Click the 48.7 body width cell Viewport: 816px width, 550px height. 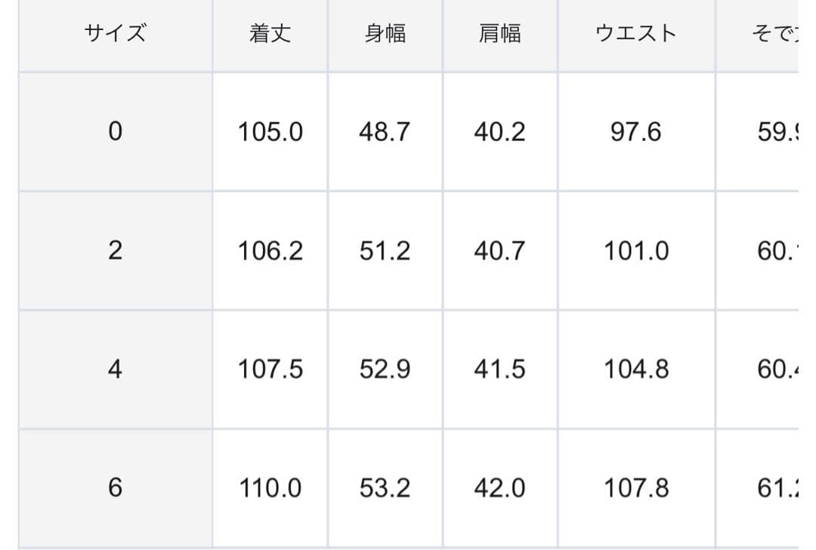point(385,132)
